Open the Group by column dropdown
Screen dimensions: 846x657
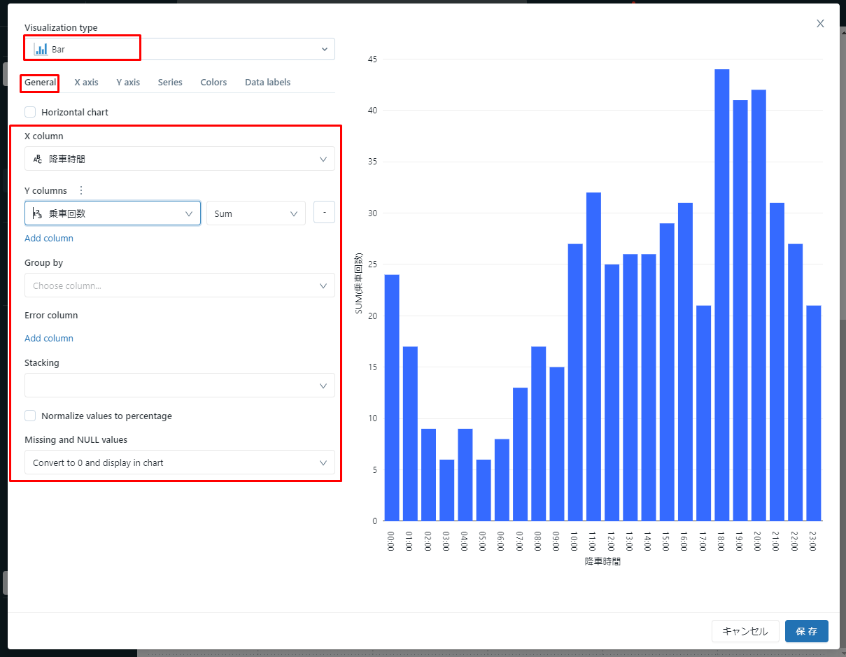(x=179, y=285)
